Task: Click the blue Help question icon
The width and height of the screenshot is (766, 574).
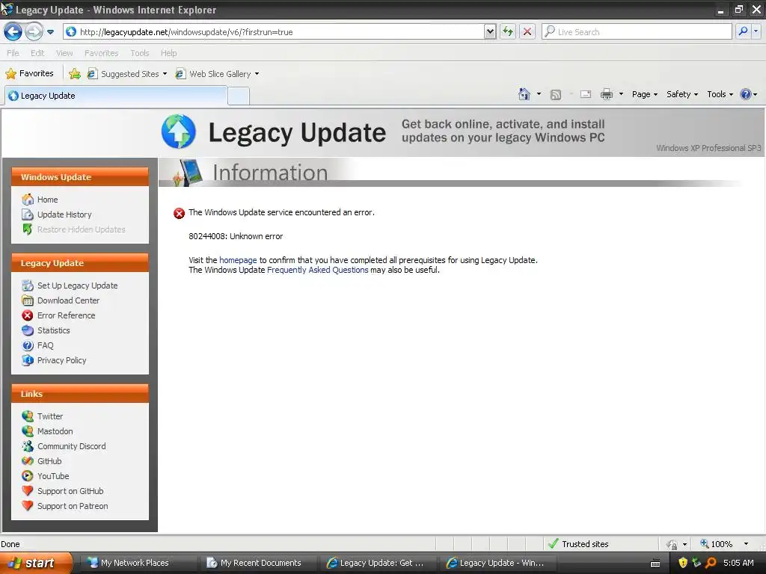Action: (746, 94)
